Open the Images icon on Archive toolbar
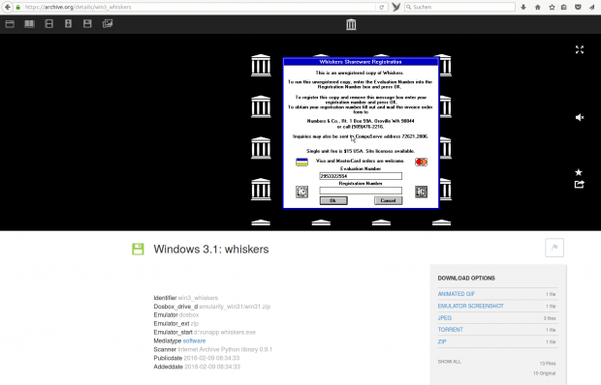601x385 pixels. pyautogui.click(x=108, y=24)
